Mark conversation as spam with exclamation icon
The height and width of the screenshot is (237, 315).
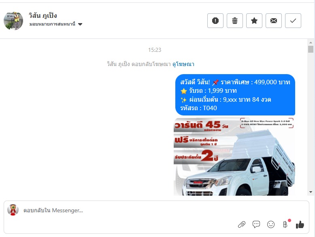coord(215,21)
